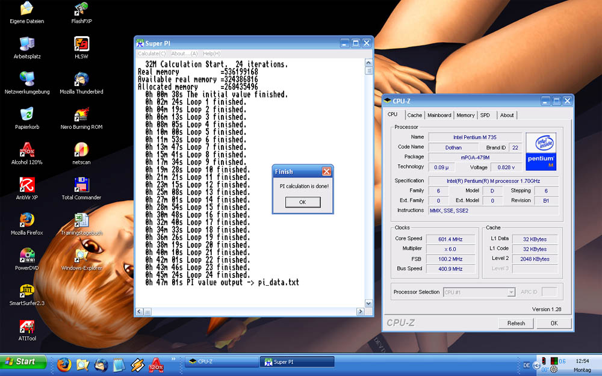Launch Nero Burning ROM shortcut
This screenshot has height=376, width=602.
[x=81, y=118]
